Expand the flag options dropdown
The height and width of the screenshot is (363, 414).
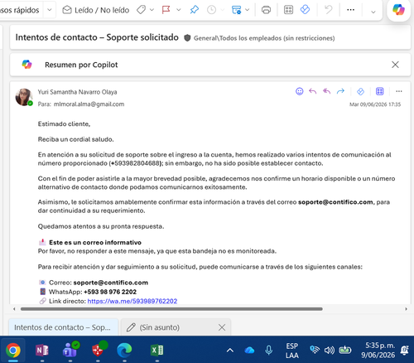[179, 10]
